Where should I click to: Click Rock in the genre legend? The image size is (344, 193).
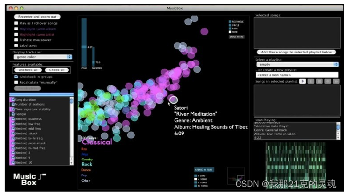pyautogui.click(x=86, y=164)
